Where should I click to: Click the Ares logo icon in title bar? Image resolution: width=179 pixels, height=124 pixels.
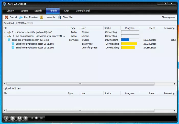(x=4, y=4)
